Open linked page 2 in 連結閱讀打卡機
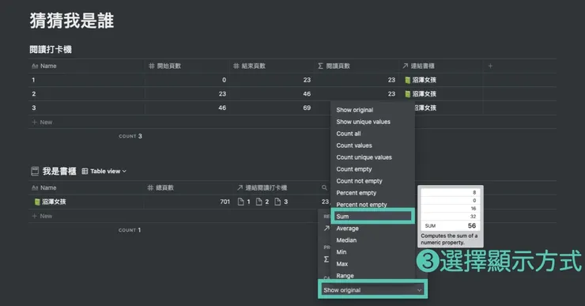This screenshot has height=306, width=585. click(262, 202)
